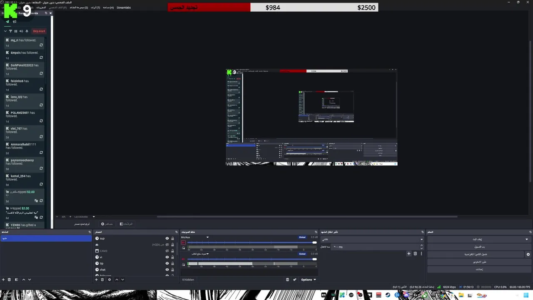The width and height of the screenshot is (533, 300).
Task: Toggle visibility of the sup source
Action: pos(167,238)
